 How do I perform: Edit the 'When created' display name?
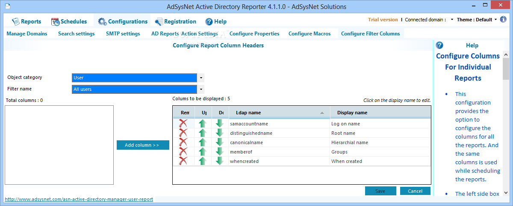(380, 161)
